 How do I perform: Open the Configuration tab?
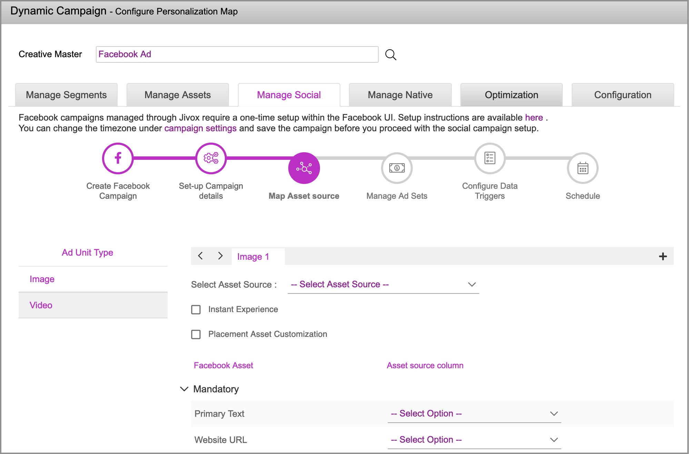[x=623, y=95]
